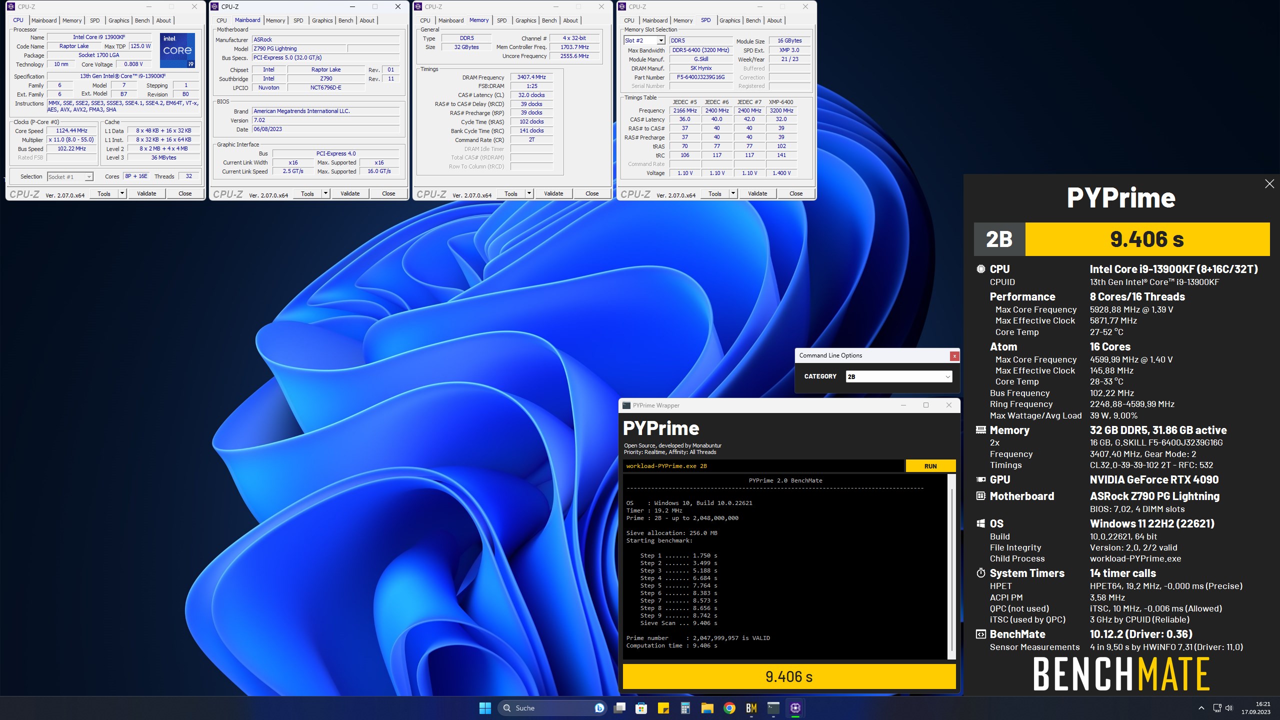This screenshot has width=1280, height=720.
Task: Click the PYPrime Wrapper title bar icon
Action: [x=626, y=405]
